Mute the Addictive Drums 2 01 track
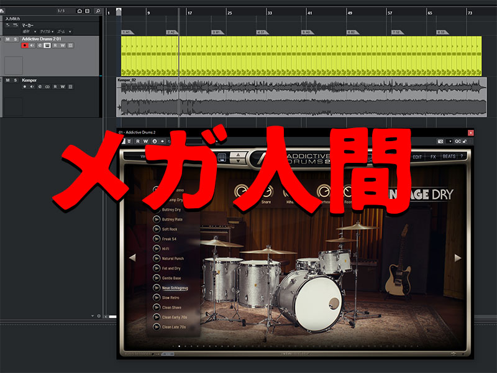Image resolution: width=497 pixels, height=373 pixels. pyautogui.click(x=7, y=39)
